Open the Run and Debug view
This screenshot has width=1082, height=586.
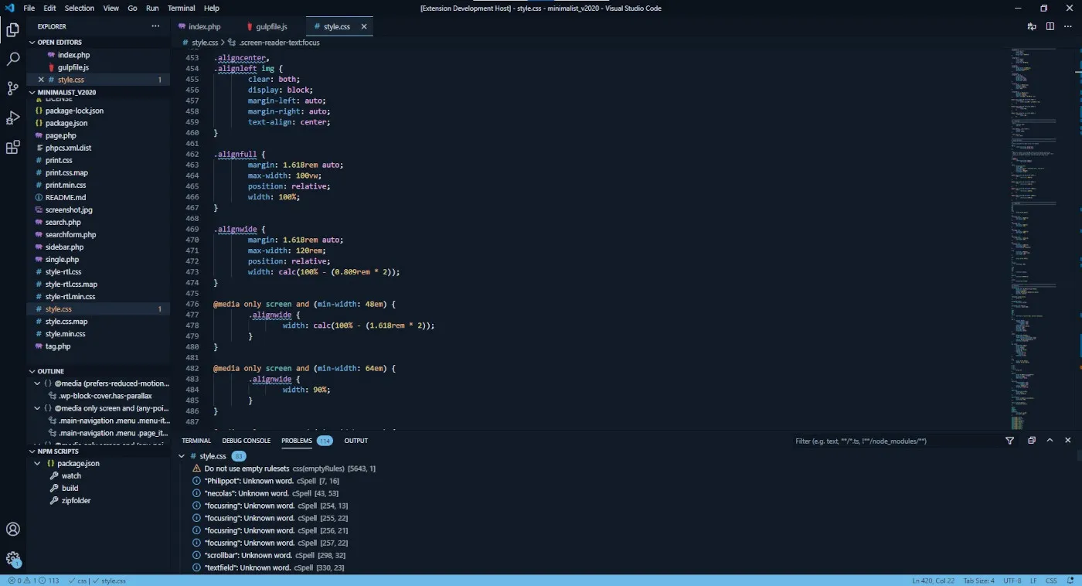[13, 118]
